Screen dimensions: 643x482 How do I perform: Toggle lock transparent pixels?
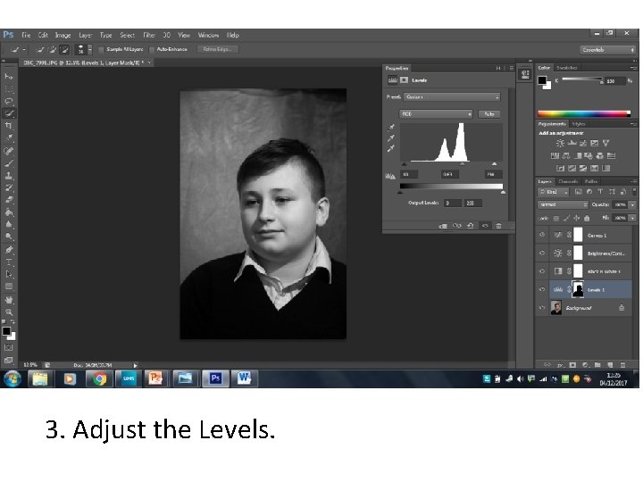coord(556,218)
